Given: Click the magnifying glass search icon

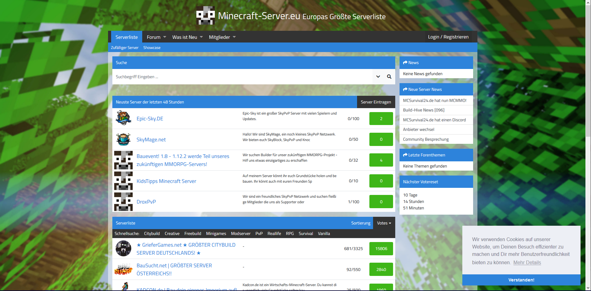Looking at the screenshot, I should (389, 77).
